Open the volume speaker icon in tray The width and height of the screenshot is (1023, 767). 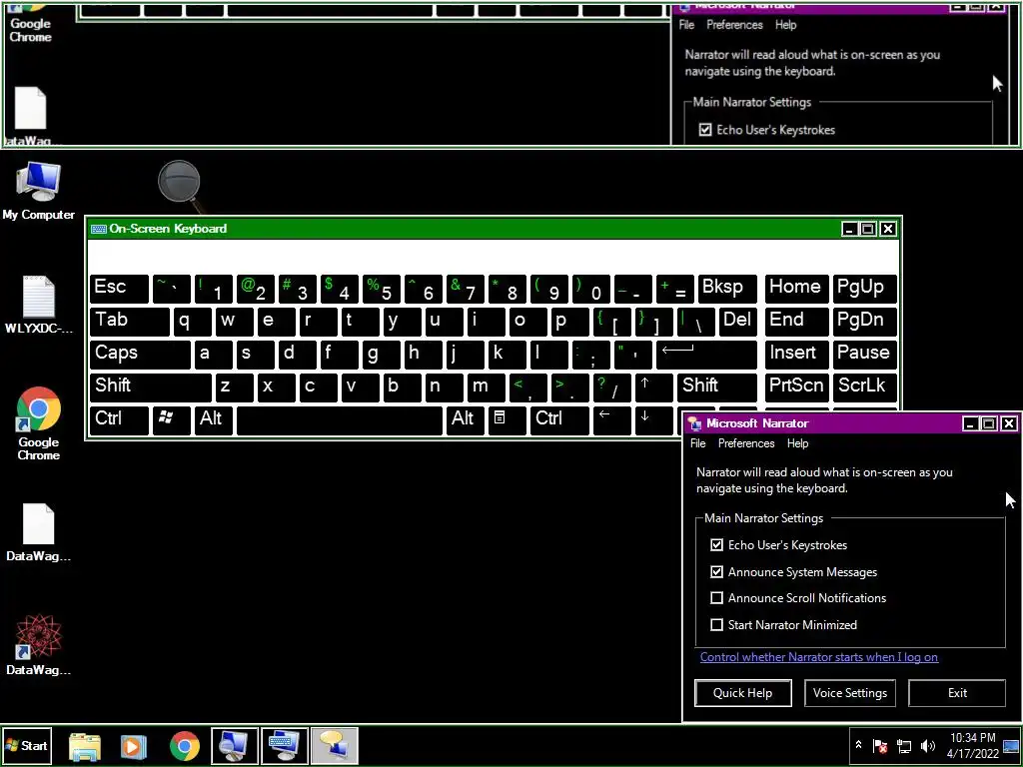coord(928,745)
